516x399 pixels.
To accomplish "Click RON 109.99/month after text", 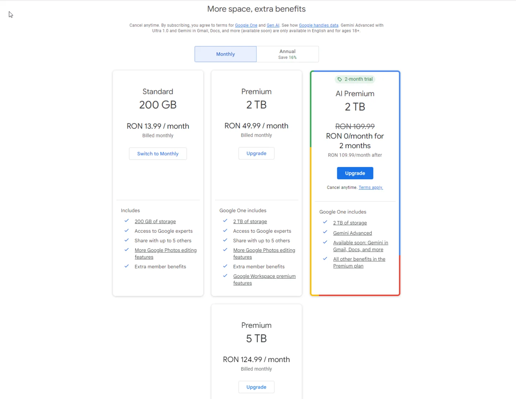I will pos(355,155).
